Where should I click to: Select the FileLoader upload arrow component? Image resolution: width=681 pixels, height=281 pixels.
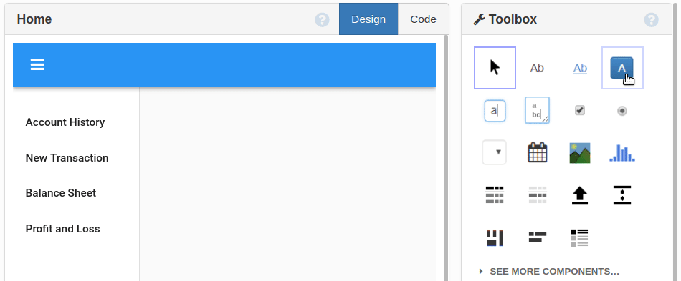coord(580,195)
